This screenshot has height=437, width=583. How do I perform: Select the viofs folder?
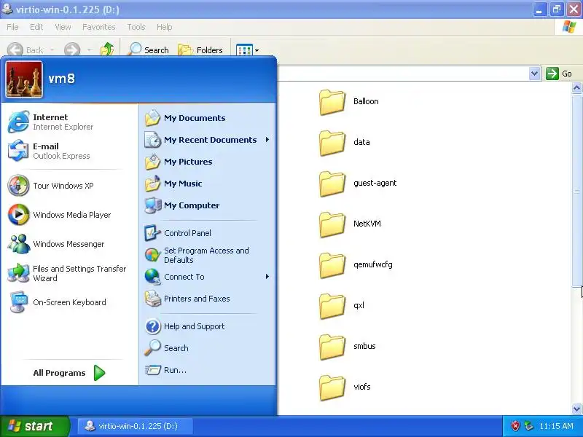[345, 387]
